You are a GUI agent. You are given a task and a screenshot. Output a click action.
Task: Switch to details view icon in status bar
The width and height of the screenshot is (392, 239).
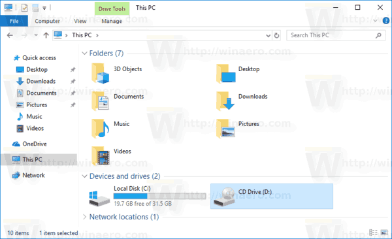pyautogui.click(x=373, y=232)
